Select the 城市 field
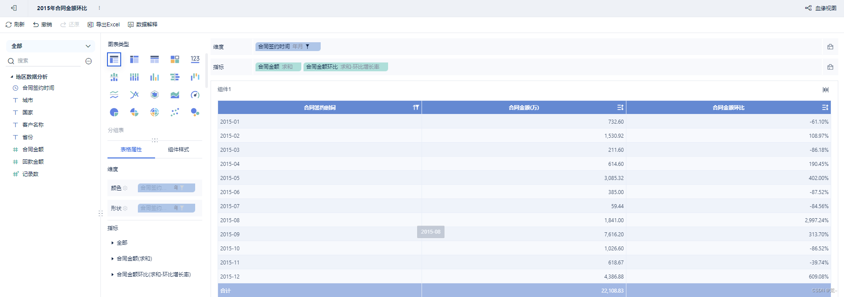844x297 pixels. click(x=28, y=100)
